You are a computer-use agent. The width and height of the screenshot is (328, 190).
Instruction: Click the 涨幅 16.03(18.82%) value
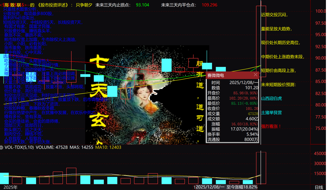click(x=245, y=124)
